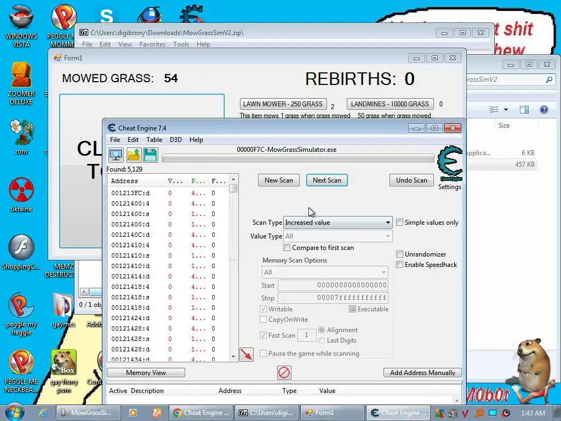Click the Windows Start orb
561x421 pixels.
[14, 412]
